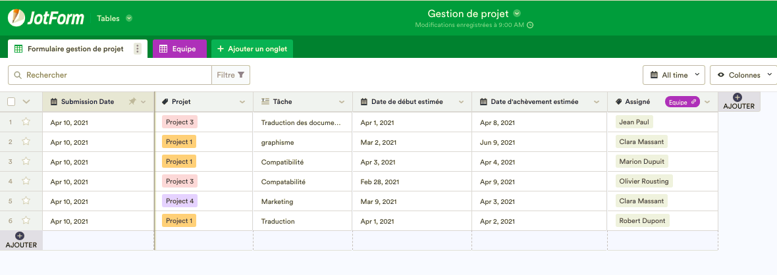Tick the select-all rows checkbox
This screenshot has width=777, height=275.
tap(11, 101)
